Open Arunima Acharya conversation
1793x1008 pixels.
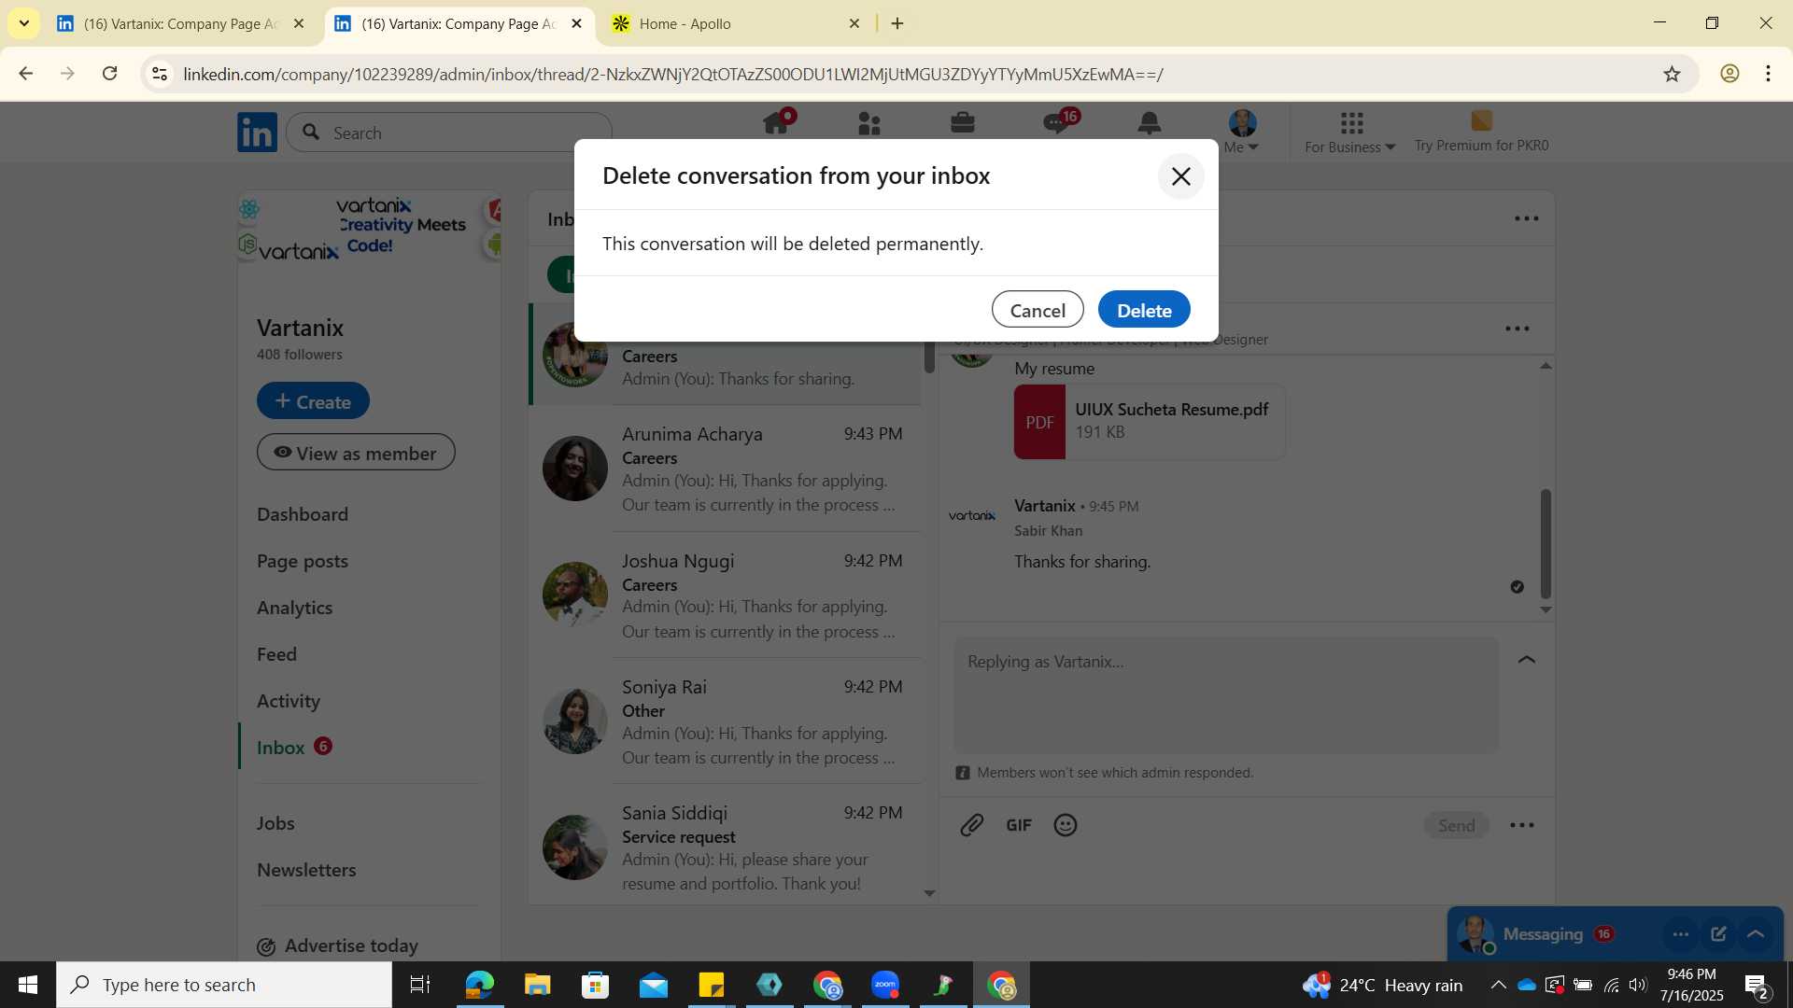tap(725, 469)
